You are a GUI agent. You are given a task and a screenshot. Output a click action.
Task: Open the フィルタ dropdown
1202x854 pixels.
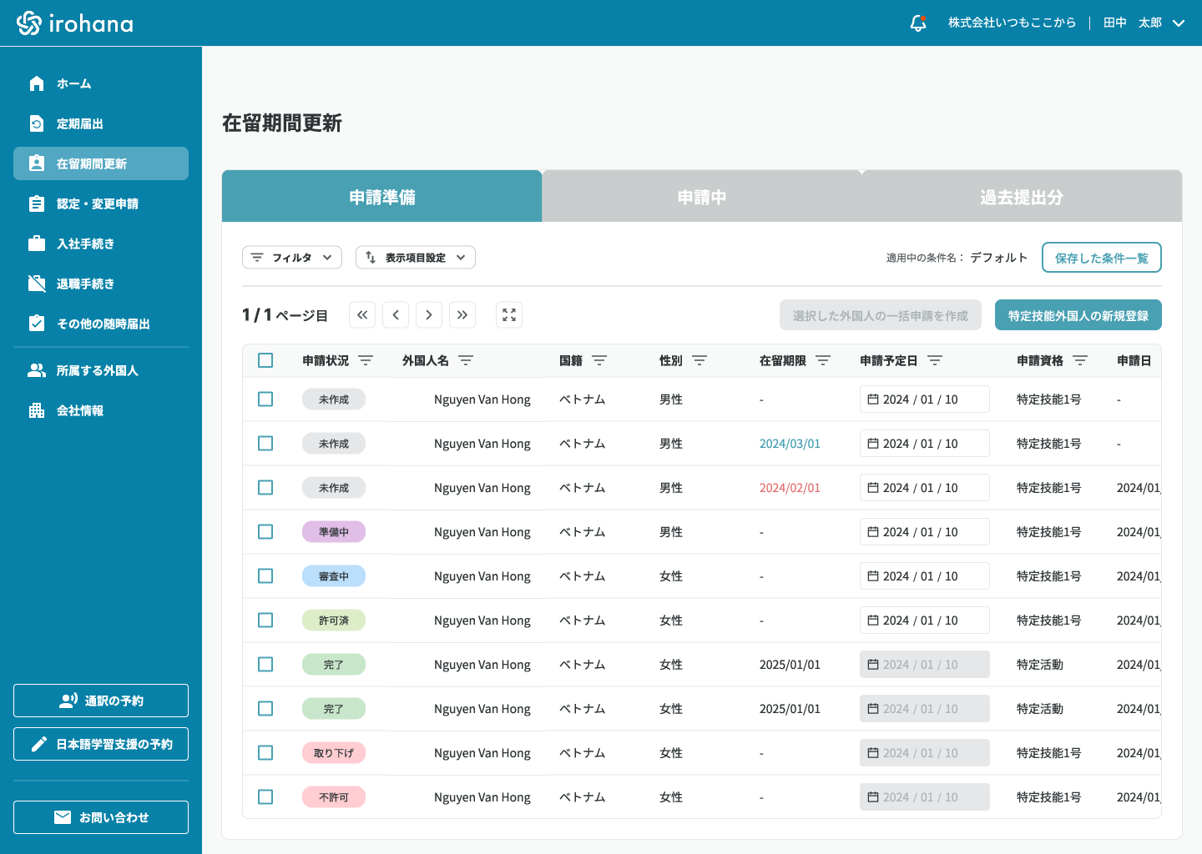292,258
